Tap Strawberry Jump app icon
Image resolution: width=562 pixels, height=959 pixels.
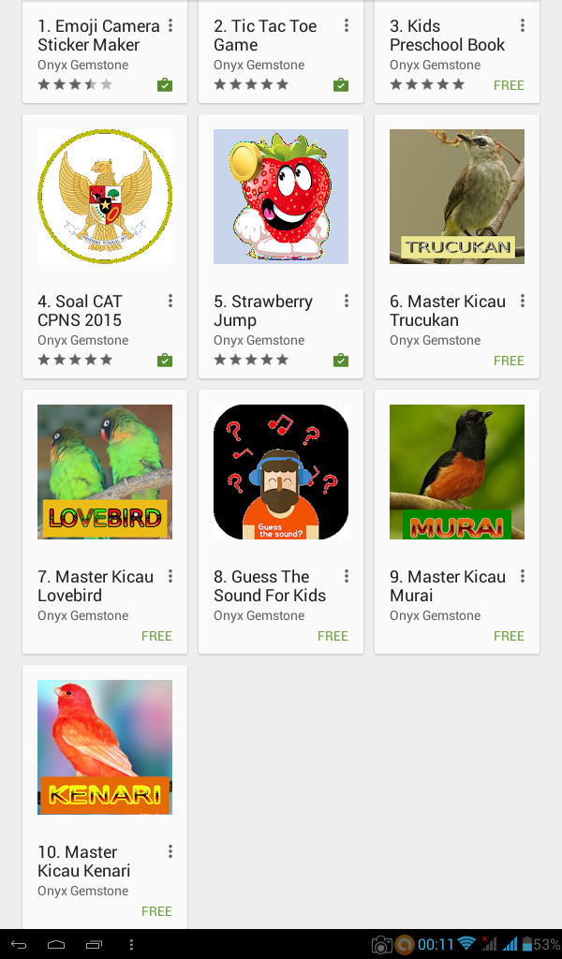pos(281,197)
